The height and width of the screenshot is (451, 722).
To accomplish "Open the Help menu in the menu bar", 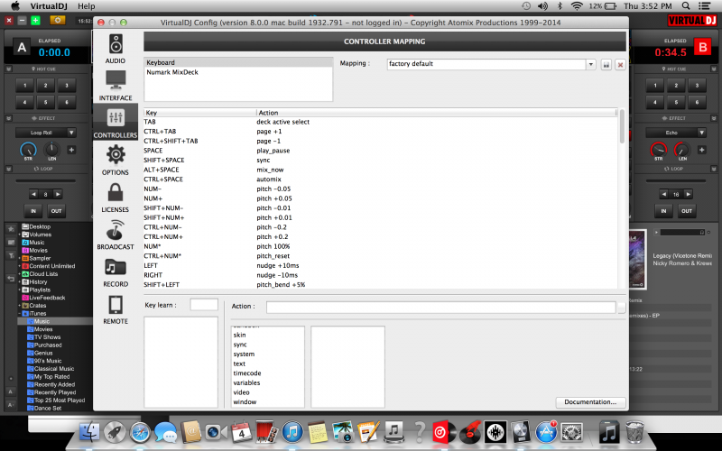I will pos(86,6).
